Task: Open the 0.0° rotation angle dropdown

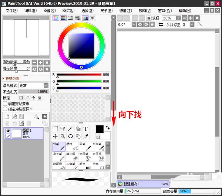Action: coord(134,25)
